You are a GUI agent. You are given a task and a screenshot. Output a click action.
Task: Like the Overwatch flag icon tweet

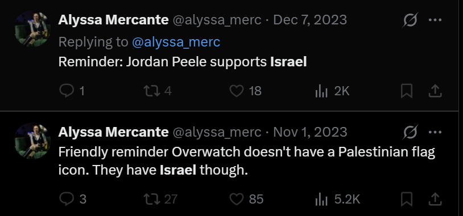[246, 199]
